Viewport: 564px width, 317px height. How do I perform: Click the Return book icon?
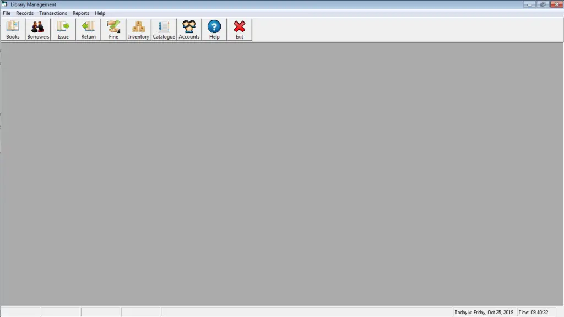(x=88, y=29)
